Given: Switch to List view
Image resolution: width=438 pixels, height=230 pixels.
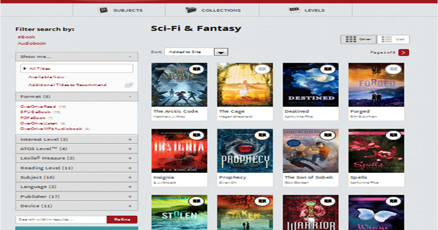Looking at the screenshot, I should tap(393, 39).
